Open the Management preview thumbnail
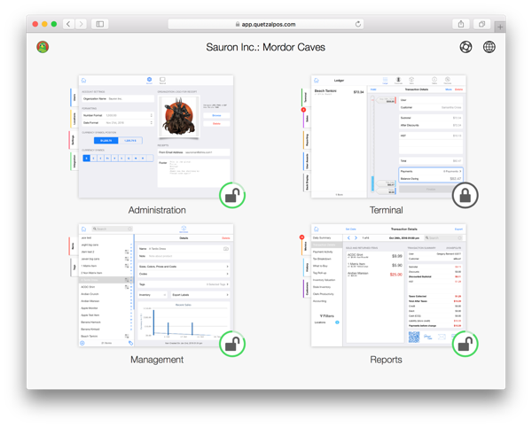 pyautogui.click(x=156, y=285)
